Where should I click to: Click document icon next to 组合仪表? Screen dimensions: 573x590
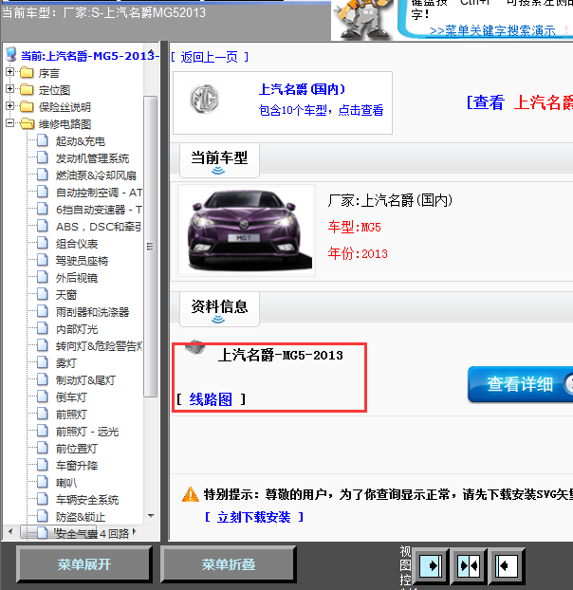coord(43,243)
